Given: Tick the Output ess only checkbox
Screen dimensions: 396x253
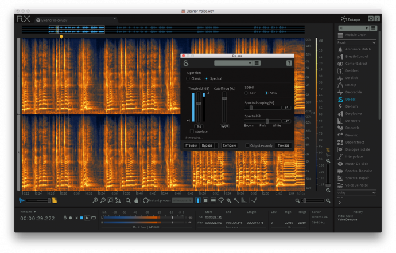Looking at the screenshot, I should click(x=247, y=145).
